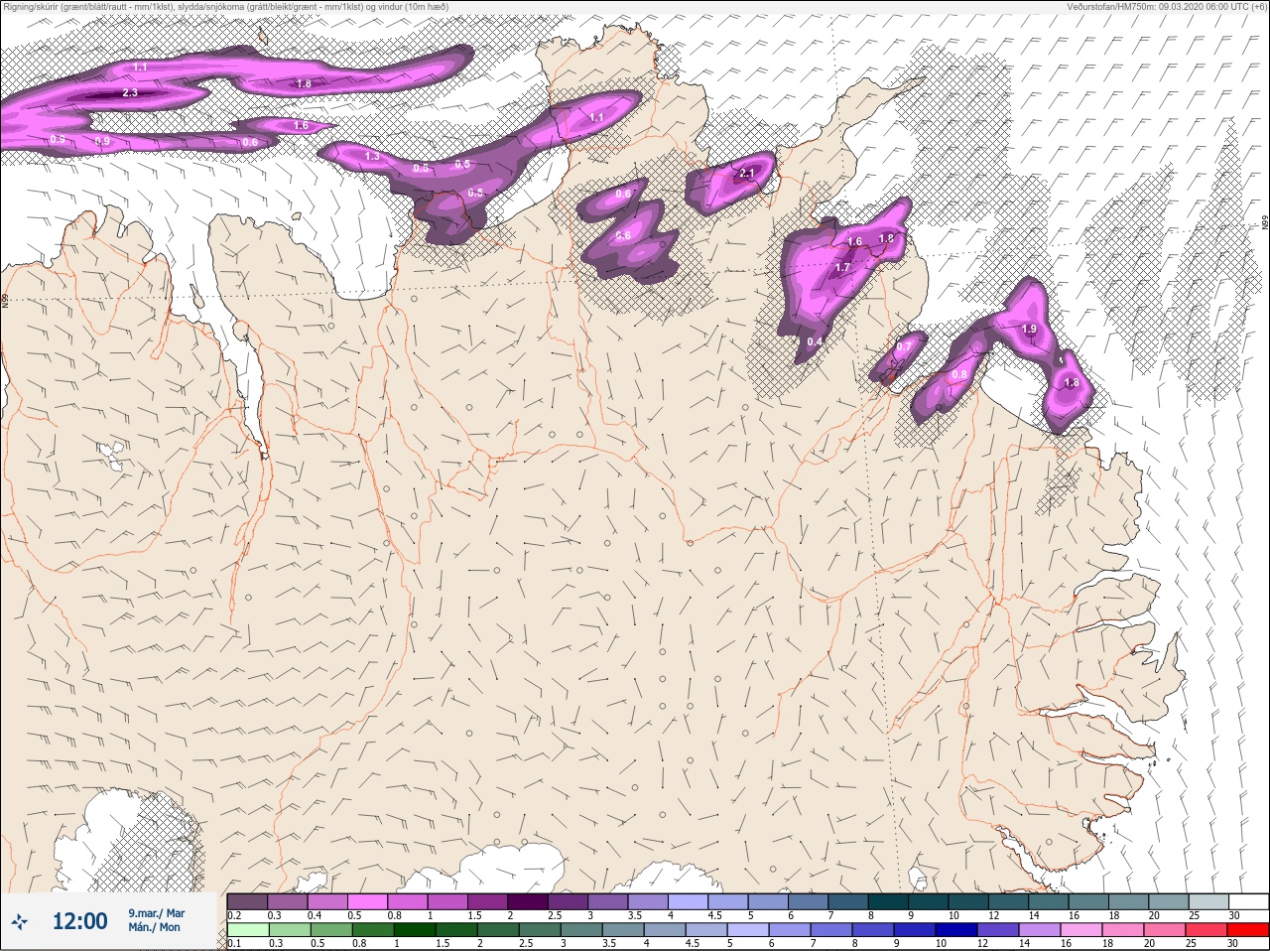Click the 'Mán./ Mon' weekday text
The height and width of the screenshot is (951, 1270).
coord(154,927)
